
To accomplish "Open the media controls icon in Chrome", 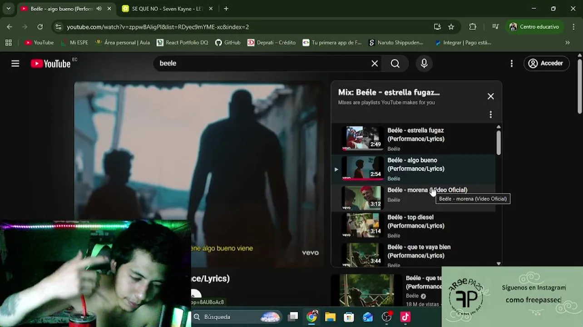I will (495, 27).
